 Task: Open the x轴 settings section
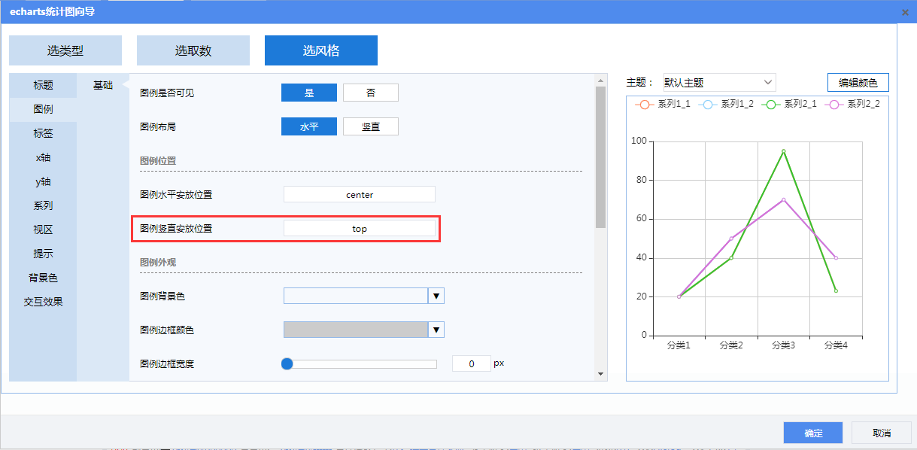coord(43,157)
